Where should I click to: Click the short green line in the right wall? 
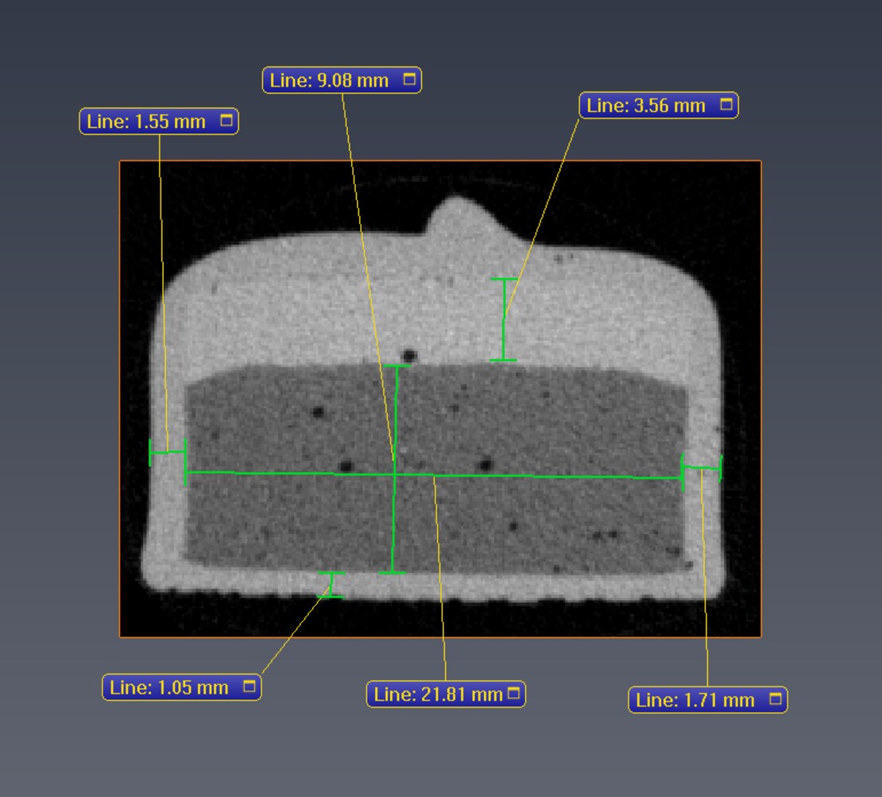[701, 469]
